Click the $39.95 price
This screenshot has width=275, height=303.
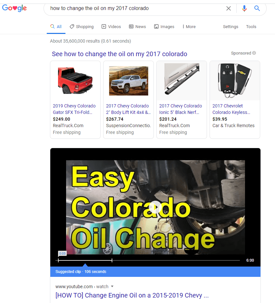tap(220, 119)
